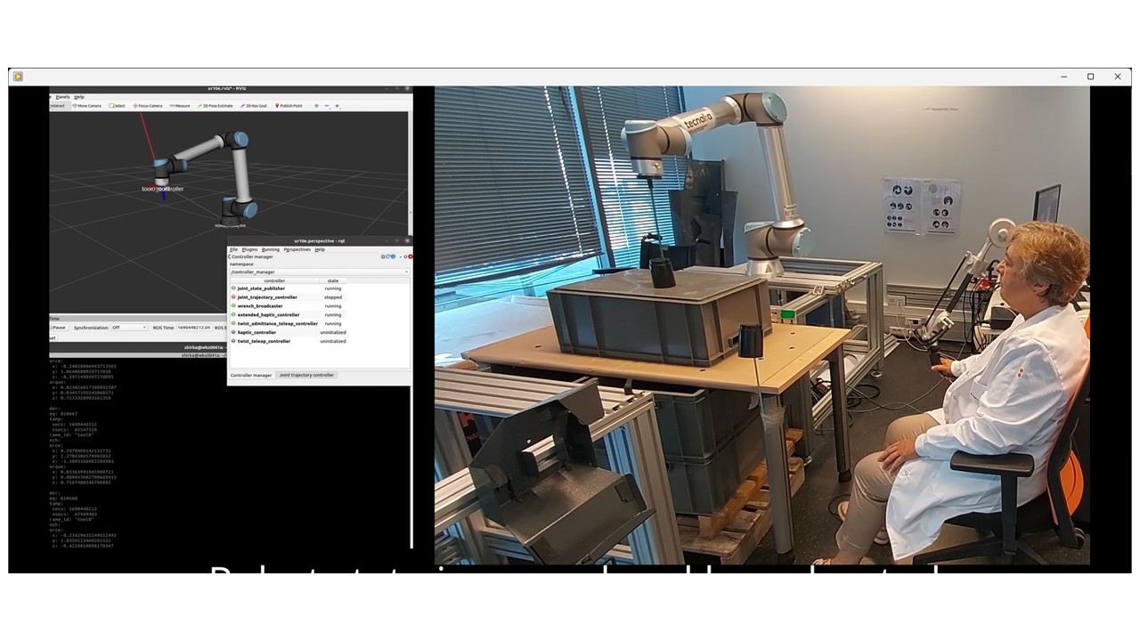Click the ROS Time value field
Screen dimensions: 1140x641
click(193, 328)
